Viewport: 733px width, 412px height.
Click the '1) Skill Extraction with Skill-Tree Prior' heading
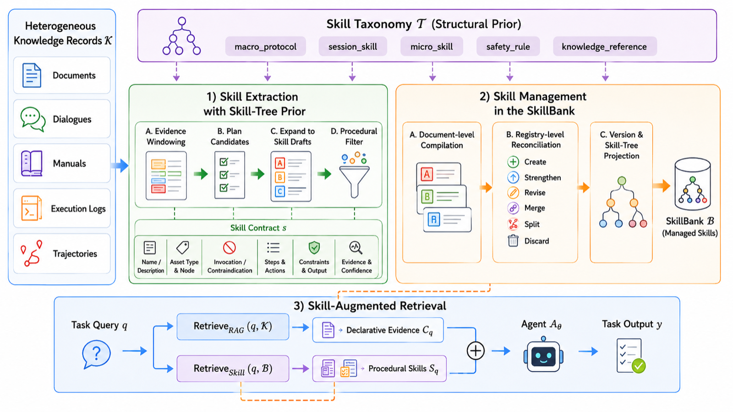[x=254, y=104]
